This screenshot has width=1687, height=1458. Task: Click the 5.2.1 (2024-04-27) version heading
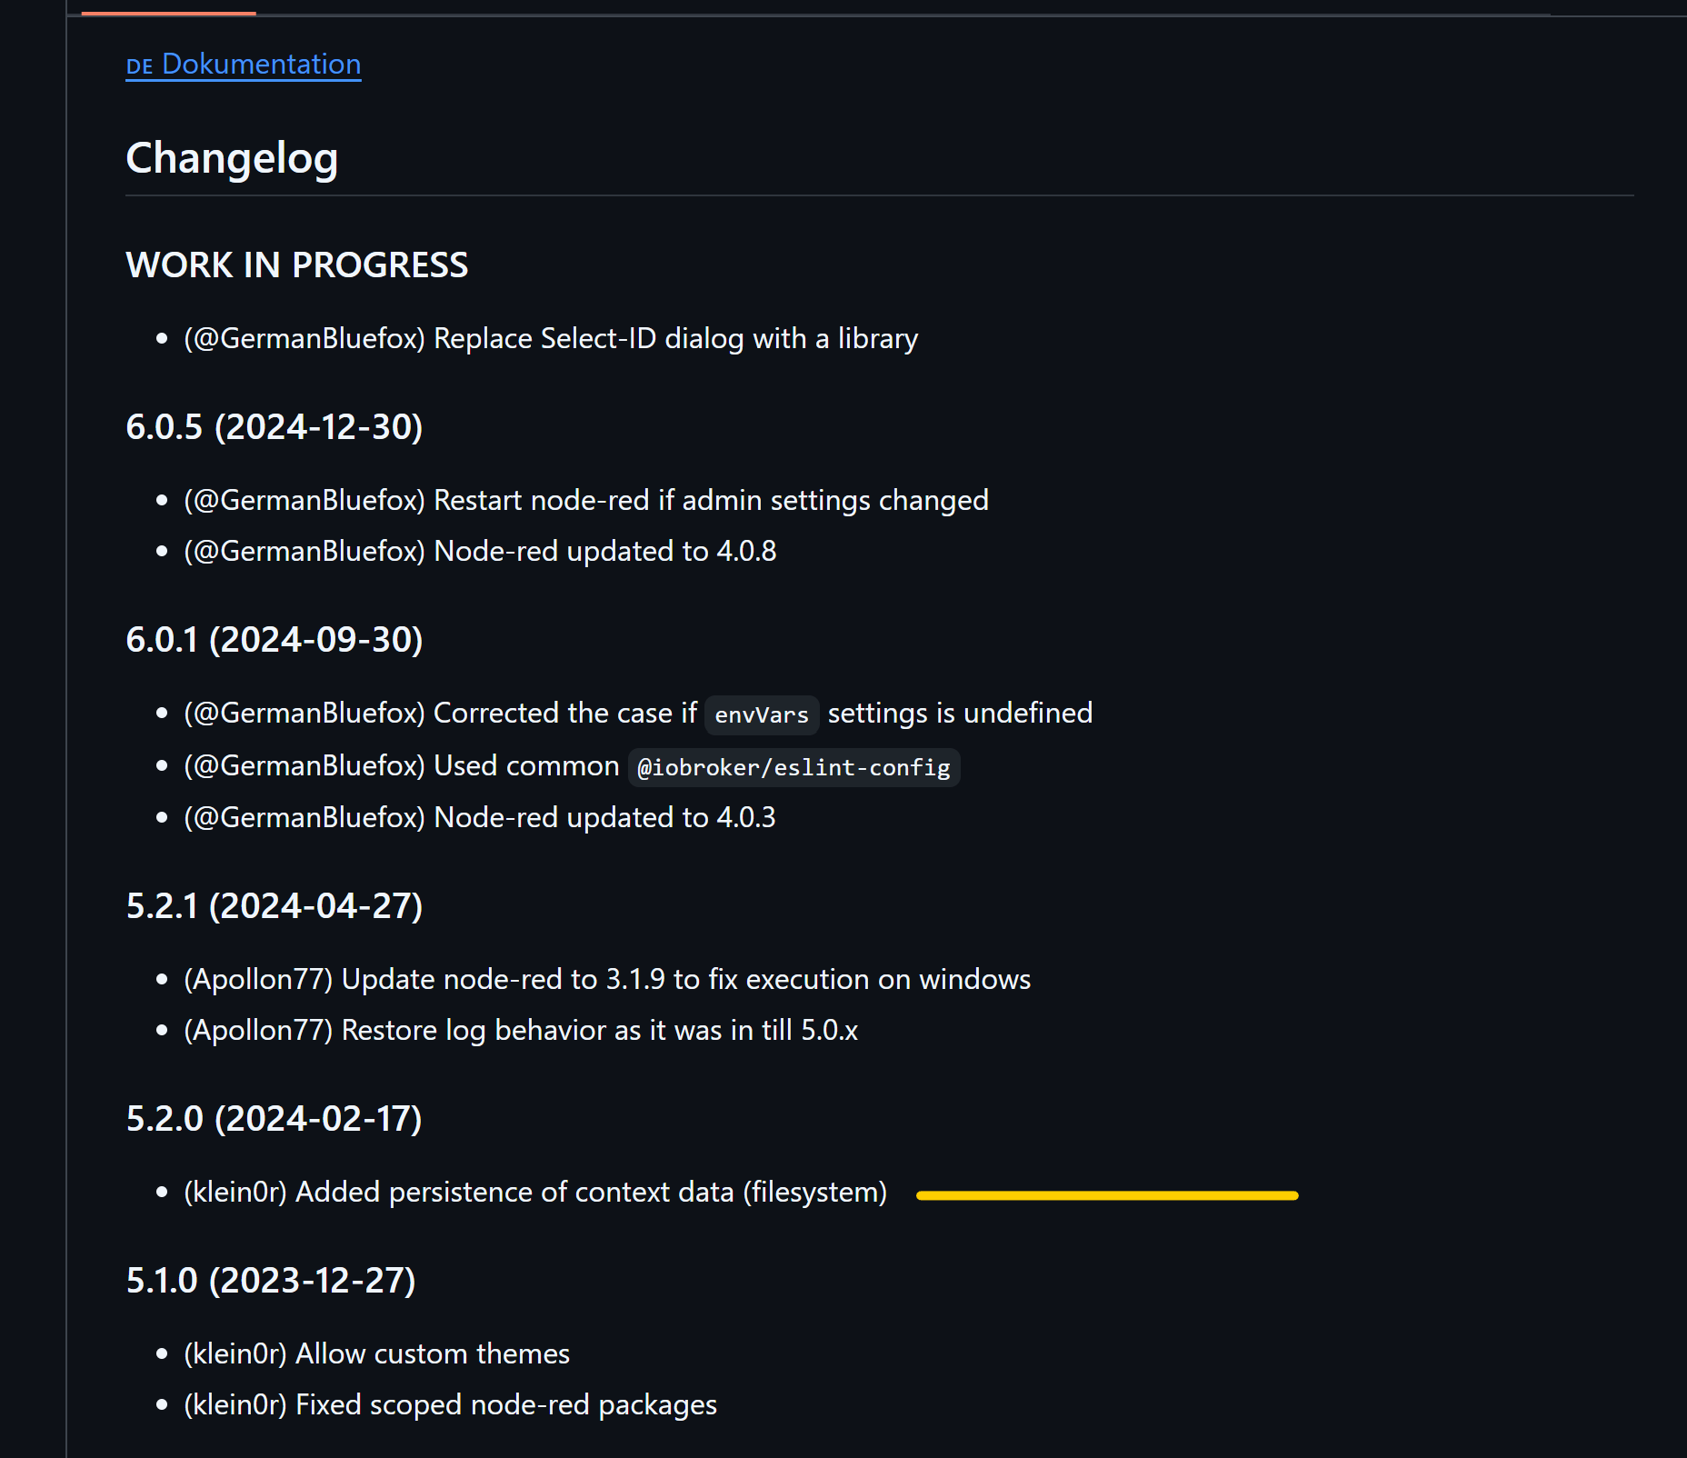coord(275,906)
